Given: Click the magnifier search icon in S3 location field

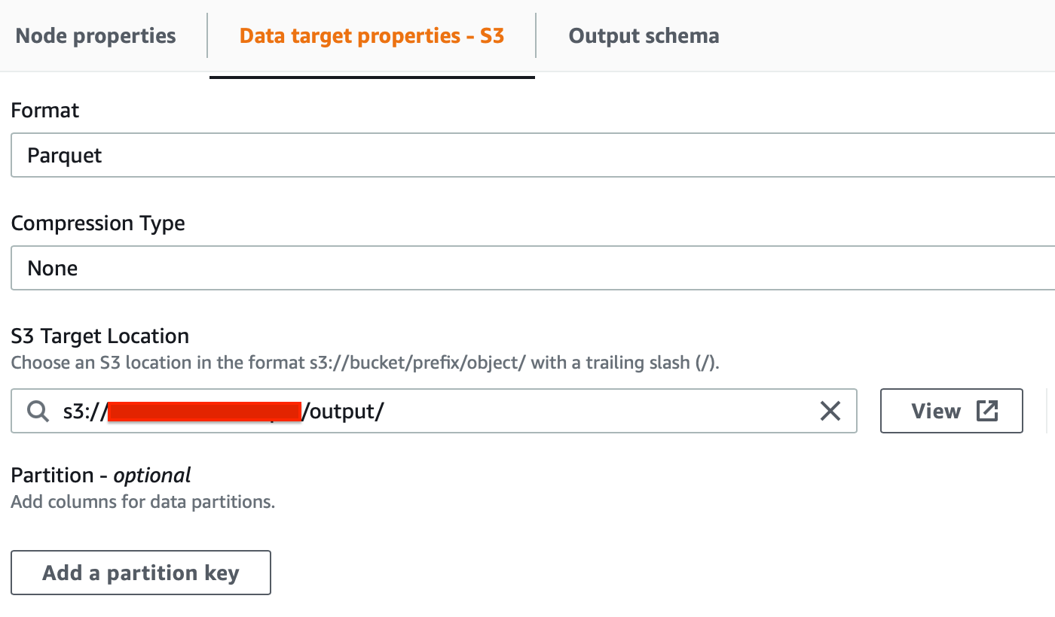Looking at the screenshot, I should 37,411.
